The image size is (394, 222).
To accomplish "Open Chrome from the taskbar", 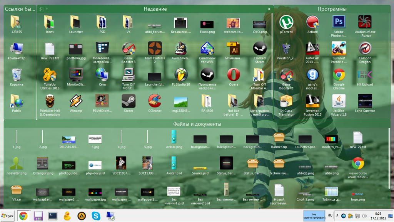I will (23, 216).
